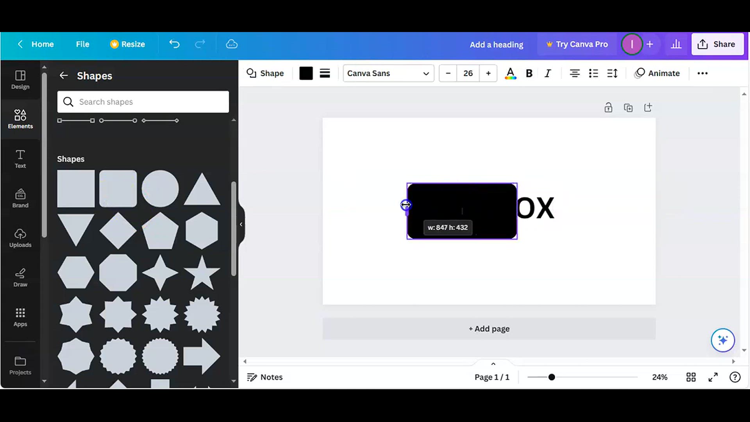Collapse the side panel

(241, 224)
